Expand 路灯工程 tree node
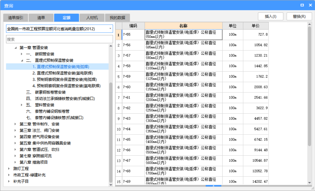The height and width of the screenshot is (191, 315). coord(9,169)
